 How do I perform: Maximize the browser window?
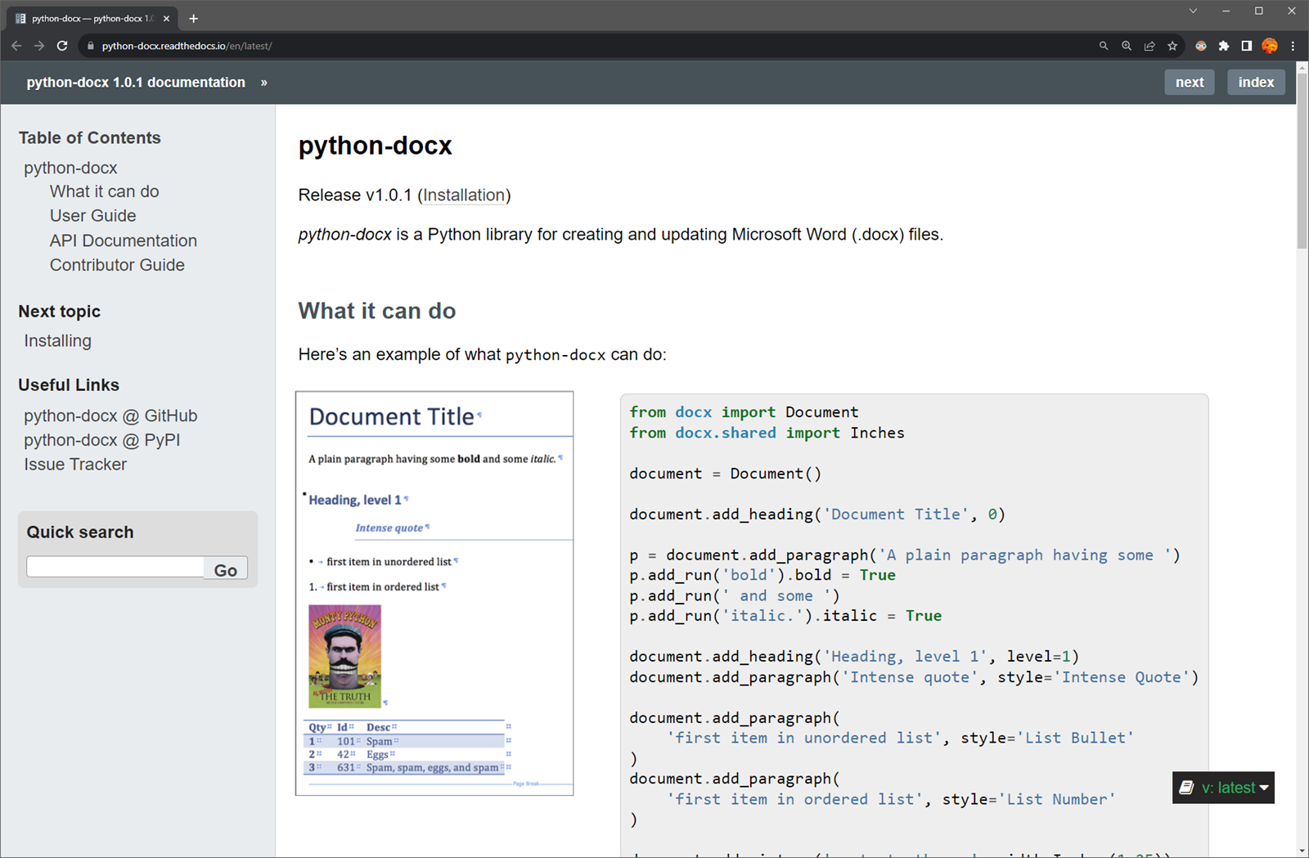[1259, 11]
